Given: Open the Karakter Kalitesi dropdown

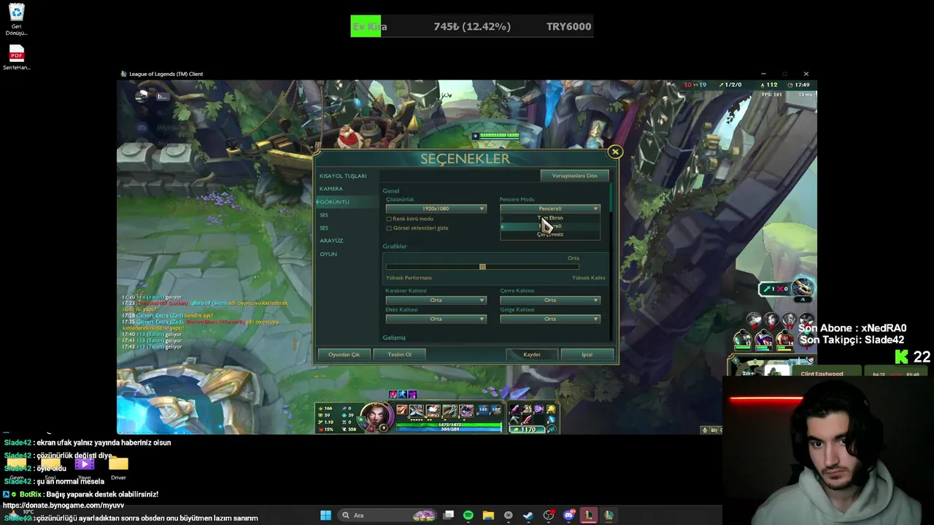Looking at the screenshot, I should coord(436,300).
